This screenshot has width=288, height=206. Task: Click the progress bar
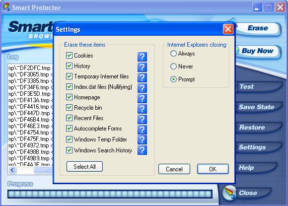[110, 194]
